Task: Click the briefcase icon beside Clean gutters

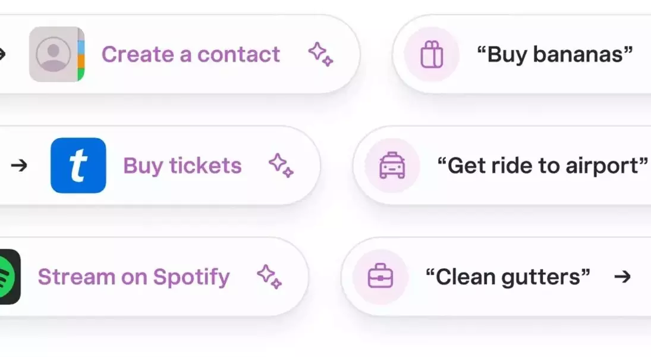Action: click(380, 276)
